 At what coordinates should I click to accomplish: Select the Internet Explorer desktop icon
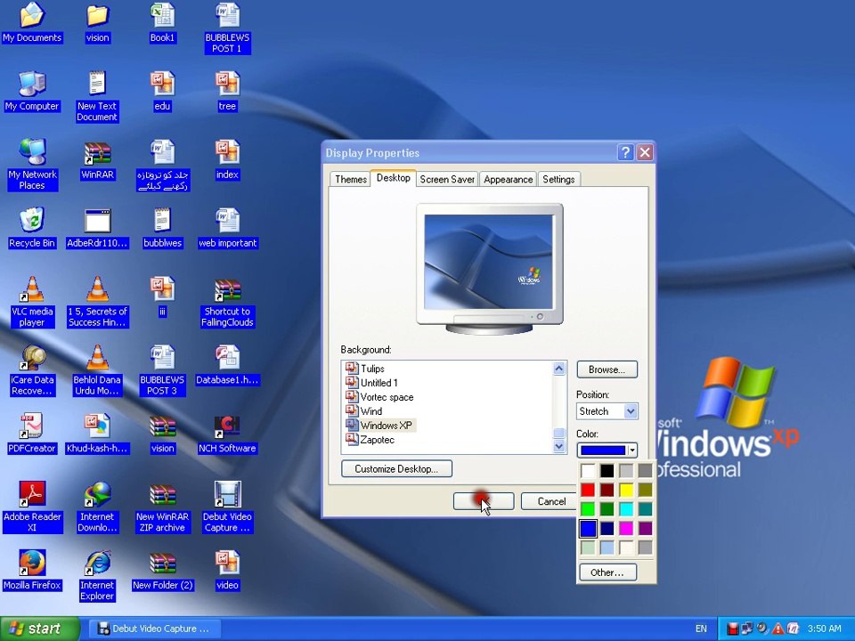(97, 576)
